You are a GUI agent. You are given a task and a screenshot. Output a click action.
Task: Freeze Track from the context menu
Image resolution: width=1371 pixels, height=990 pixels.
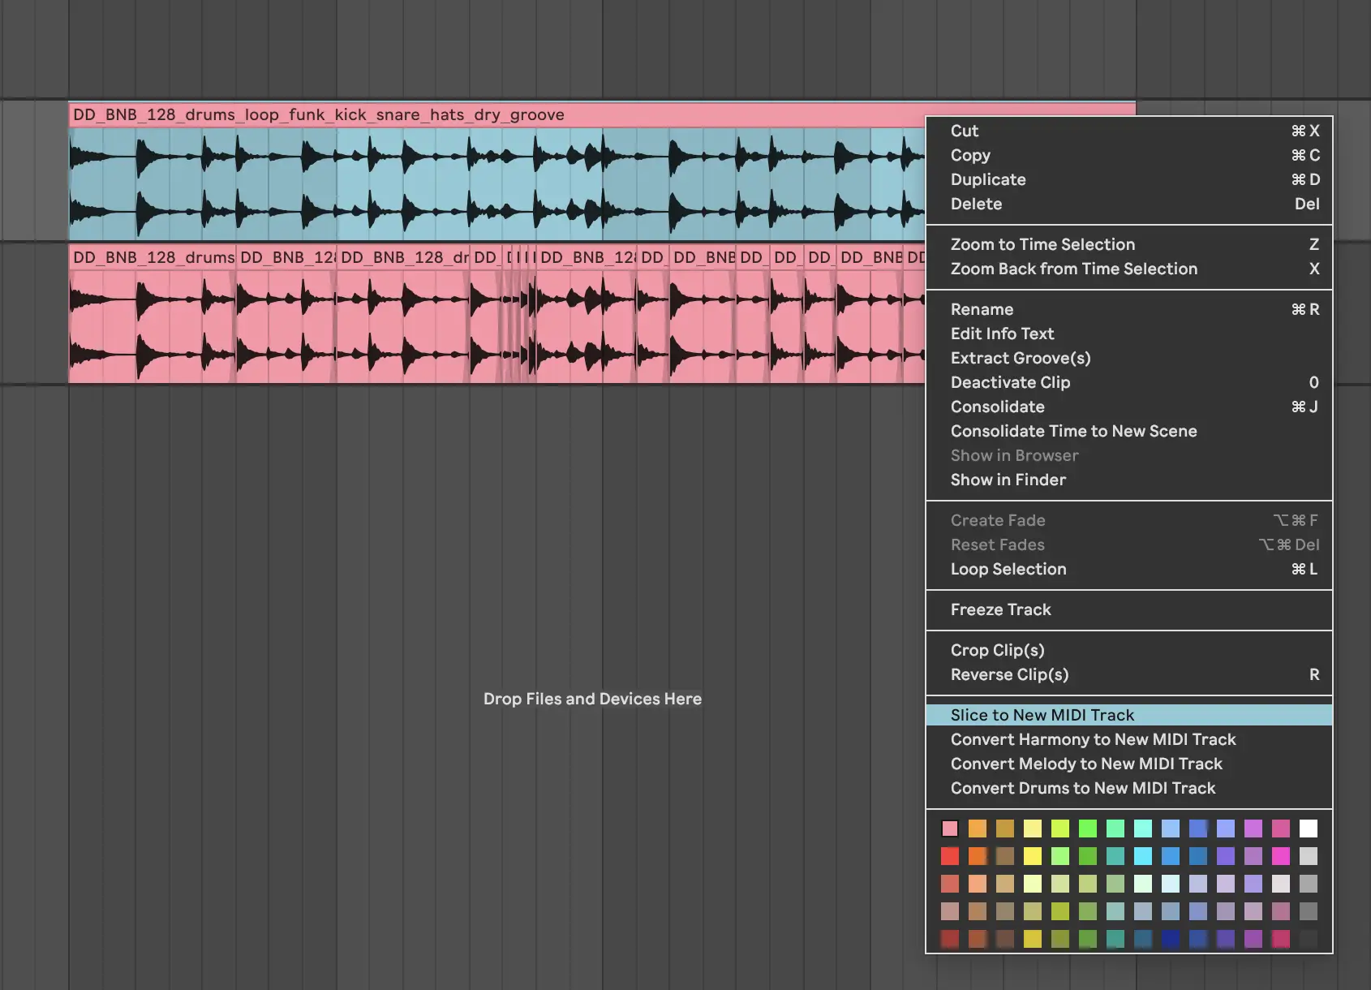click(x=1000, y=609)
